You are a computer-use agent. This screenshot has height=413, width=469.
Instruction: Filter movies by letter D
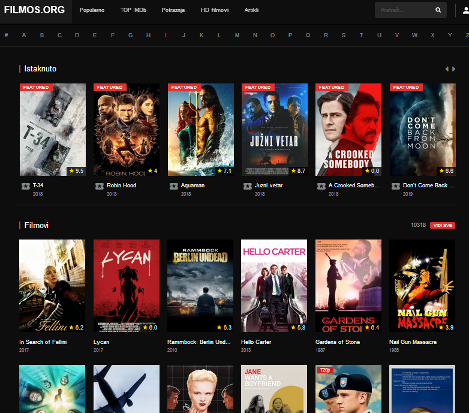pos(77,35)
